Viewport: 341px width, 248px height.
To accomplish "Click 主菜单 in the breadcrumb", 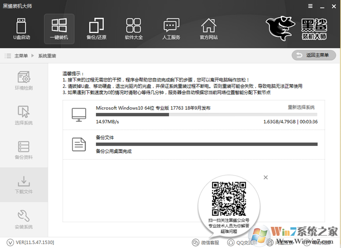I will pos(21,56).
